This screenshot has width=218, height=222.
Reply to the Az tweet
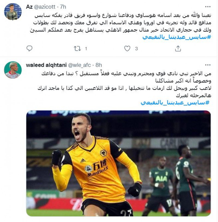coord(29,48)
